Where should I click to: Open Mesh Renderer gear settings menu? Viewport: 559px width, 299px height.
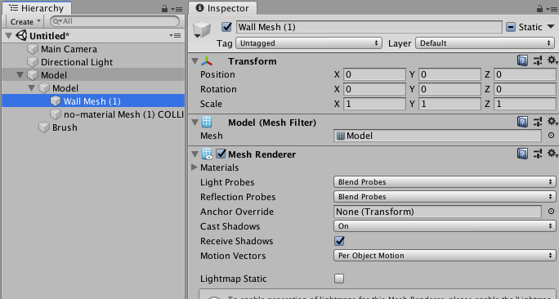[x=552, y=154]
